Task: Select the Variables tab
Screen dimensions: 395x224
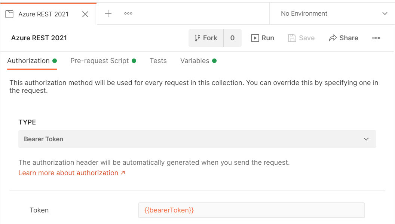Action: point(195,60)
